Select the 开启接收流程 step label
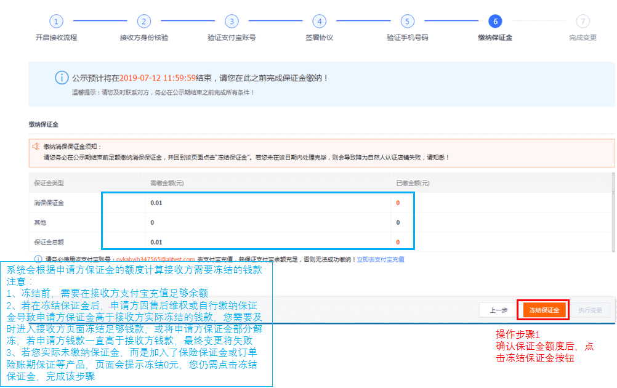 click(x=56, y=38)
